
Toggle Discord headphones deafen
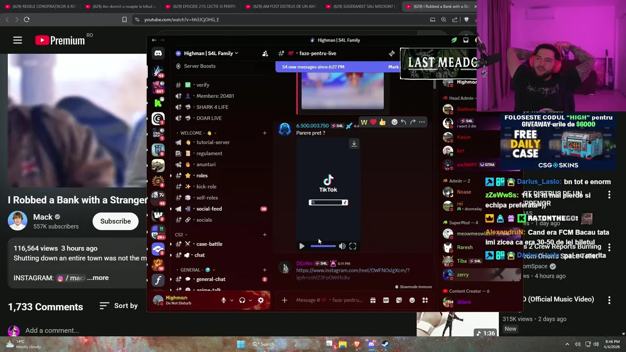click(x=242, y=300)
